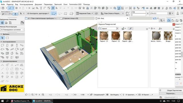Toggle the highlighted guide lines button
Screen dimensions: 183x103
[10, 8]
